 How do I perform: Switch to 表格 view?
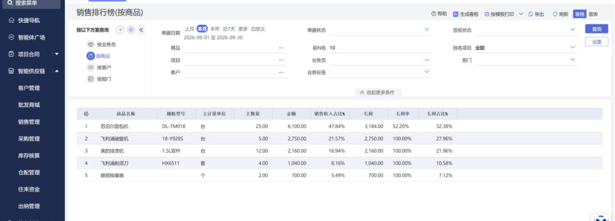580,14
